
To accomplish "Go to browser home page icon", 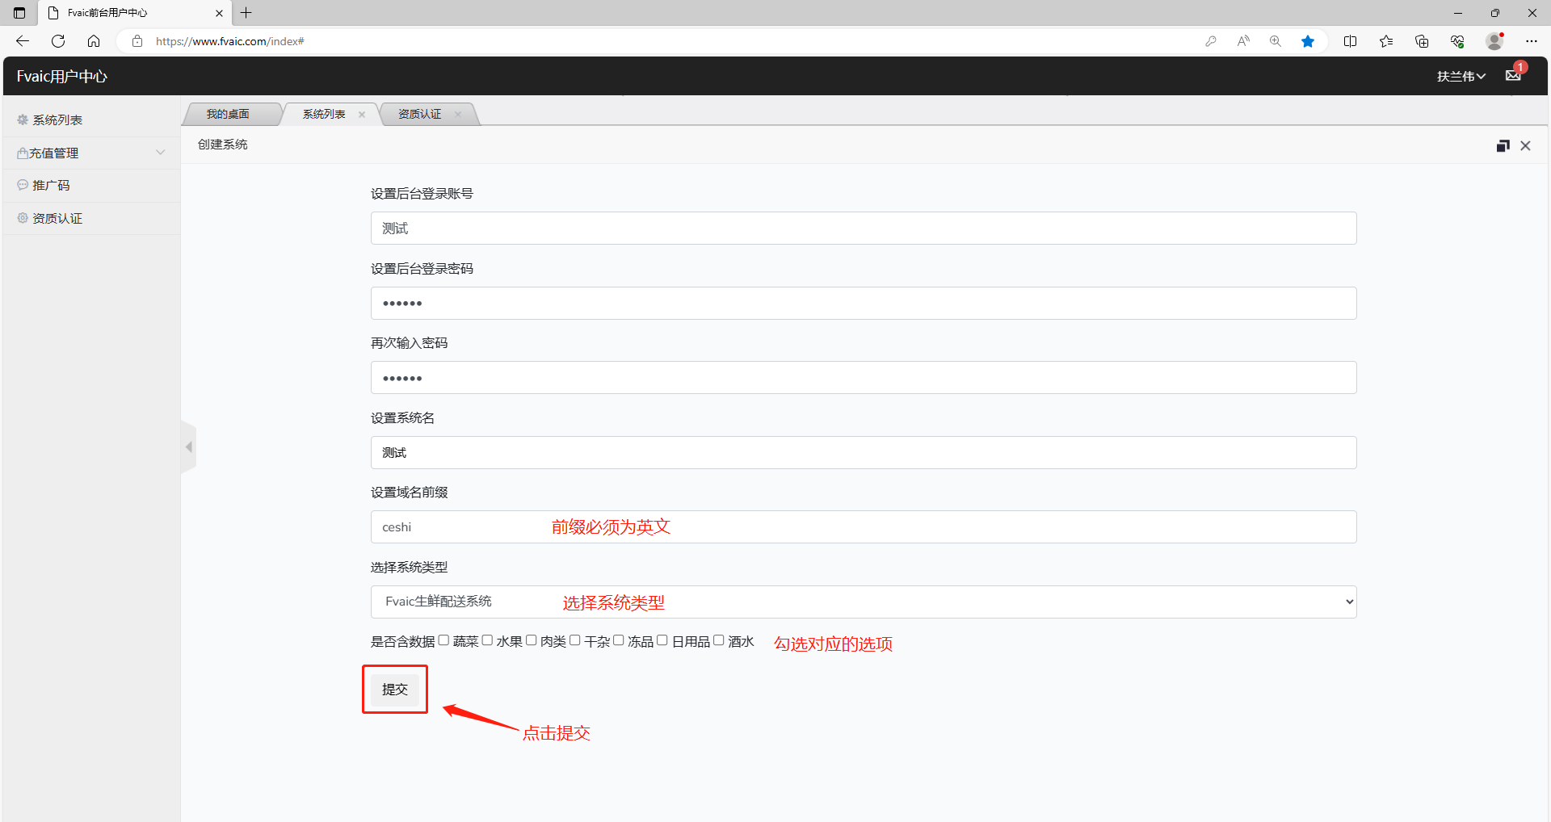I will (x=94, y=41).
